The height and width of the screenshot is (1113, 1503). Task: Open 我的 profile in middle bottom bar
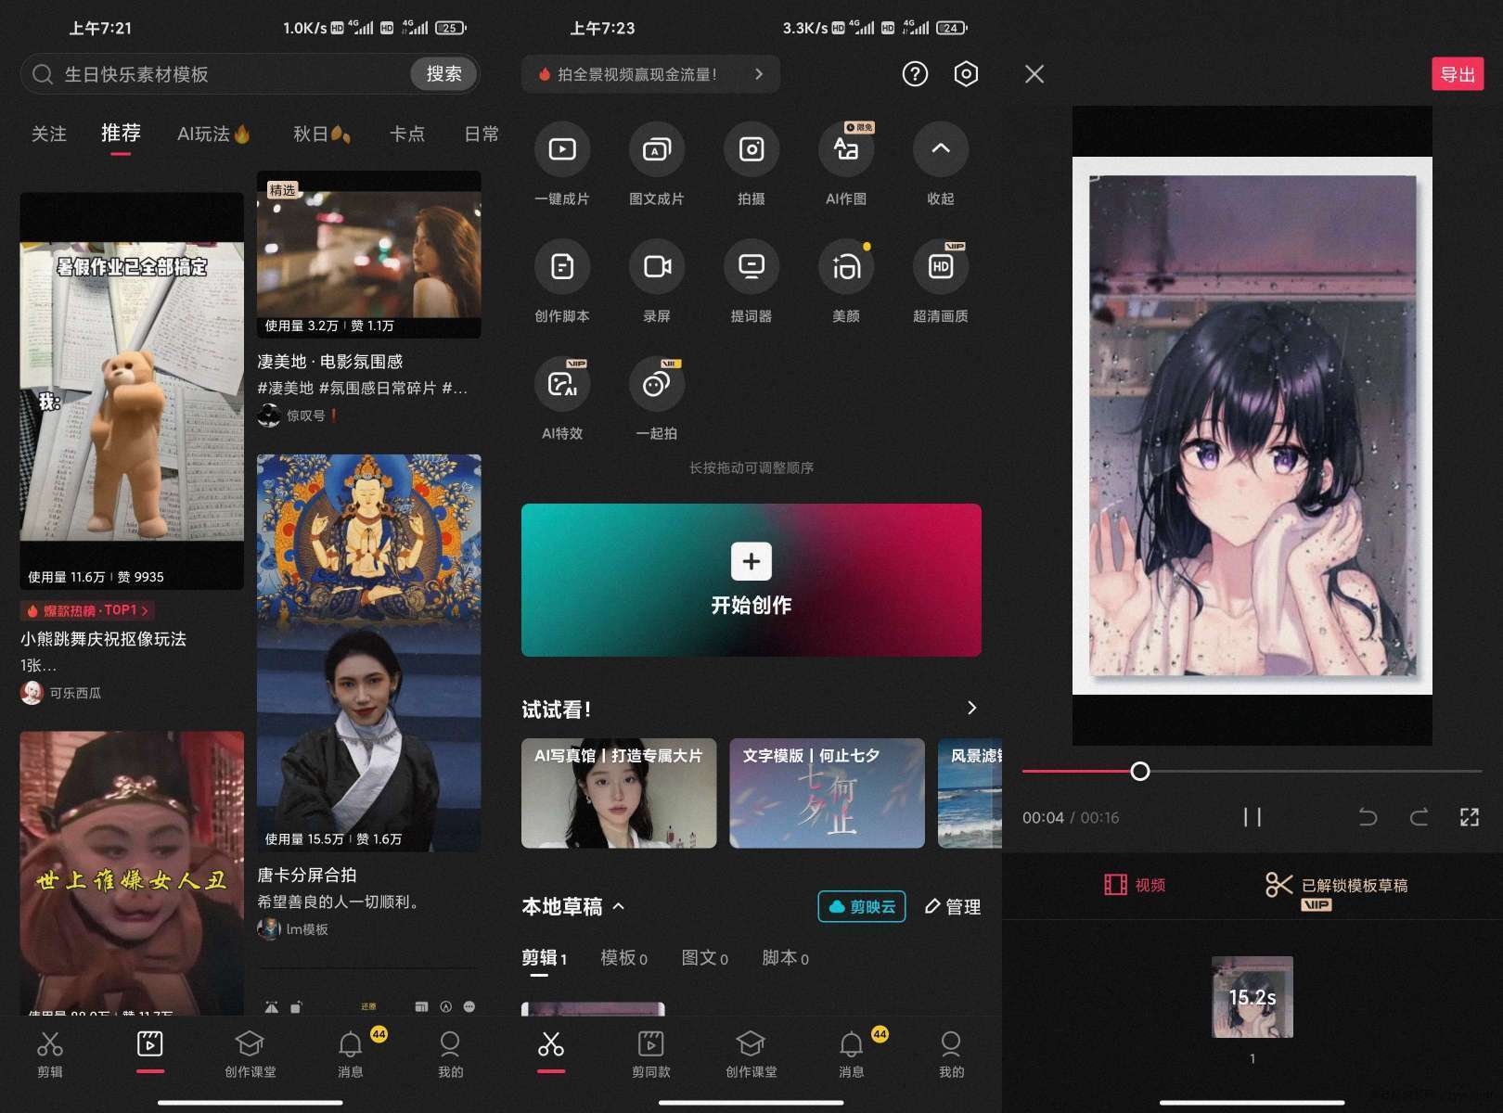click(x=952, y=1055)
